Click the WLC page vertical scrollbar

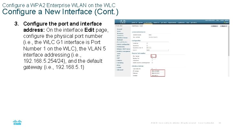tap(229, 41)
